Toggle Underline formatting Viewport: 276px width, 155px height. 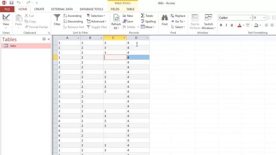[232, 25]
